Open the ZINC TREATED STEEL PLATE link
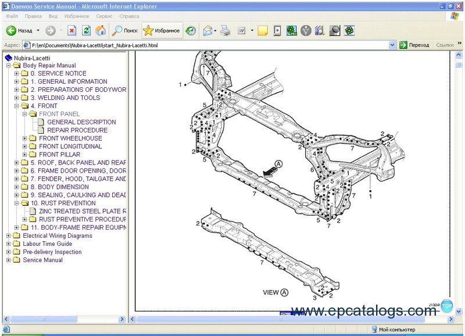Screen dimensions: 465x336 point(83,211)
